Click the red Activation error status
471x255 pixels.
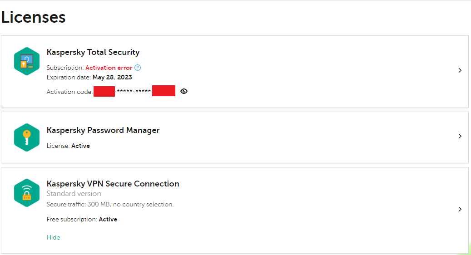(109, 68)
